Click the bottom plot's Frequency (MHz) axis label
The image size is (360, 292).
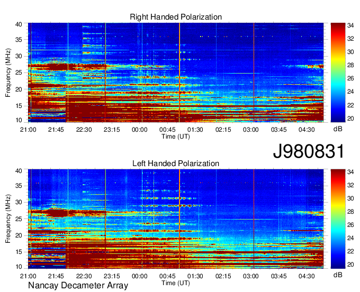pos(8,219)
